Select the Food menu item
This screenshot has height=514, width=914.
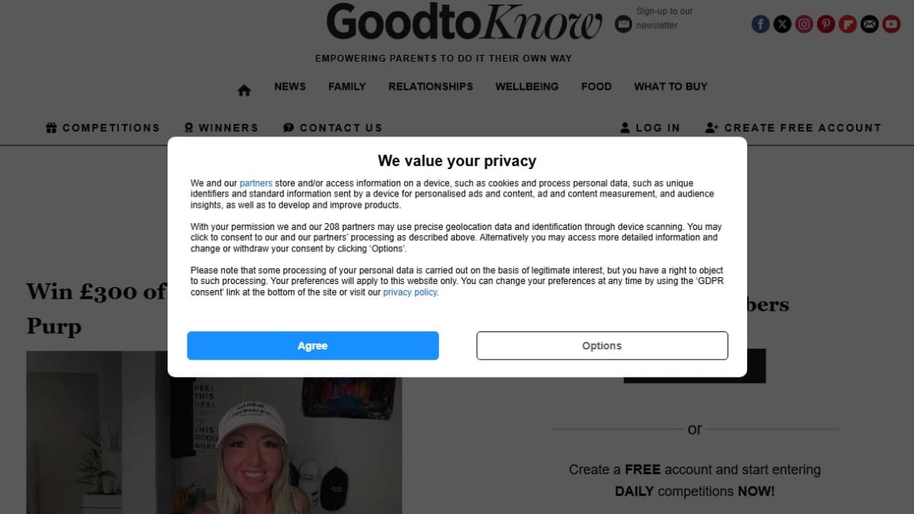coord(596,87)
